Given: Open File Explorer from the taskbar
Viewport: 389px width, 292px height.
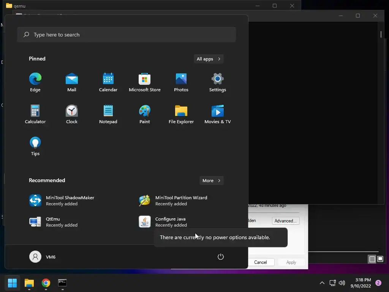Looking at the screenshot, I should click(29, 283).
